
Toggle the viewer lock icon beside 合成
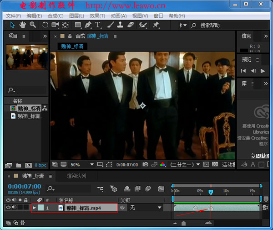point(70,36)
